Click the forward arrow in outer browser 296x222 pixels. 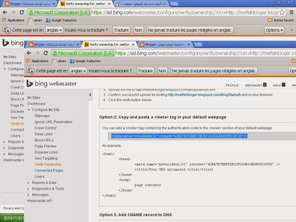[x=13, y=12]
